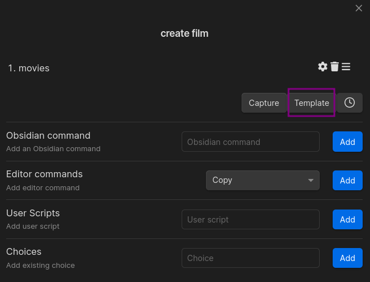The width and height of the screenshot is (370, 282).
Task: Delete the movies command with trash icon
Action: pyautogui.click(x=334, y=67)
